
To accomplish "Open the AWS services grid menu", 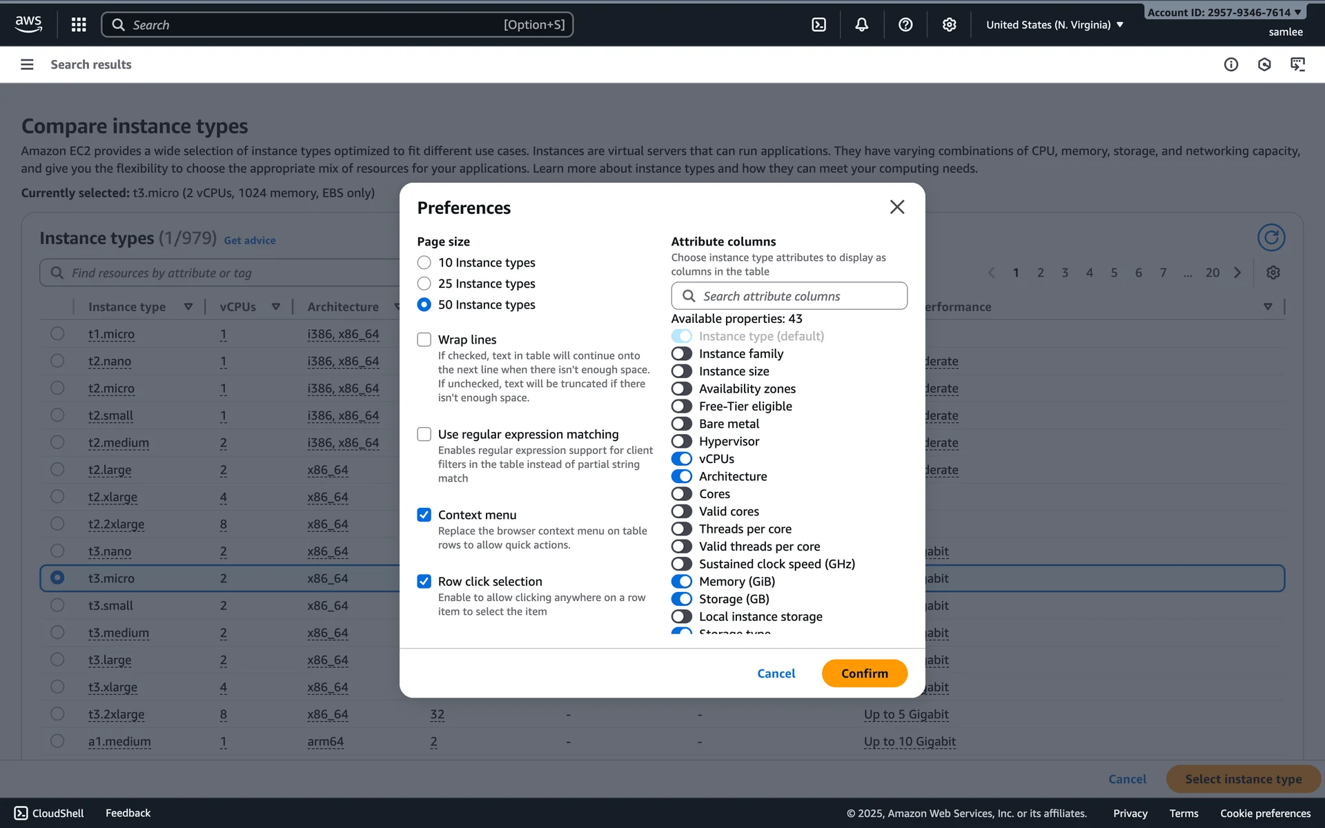I will 79,25.
